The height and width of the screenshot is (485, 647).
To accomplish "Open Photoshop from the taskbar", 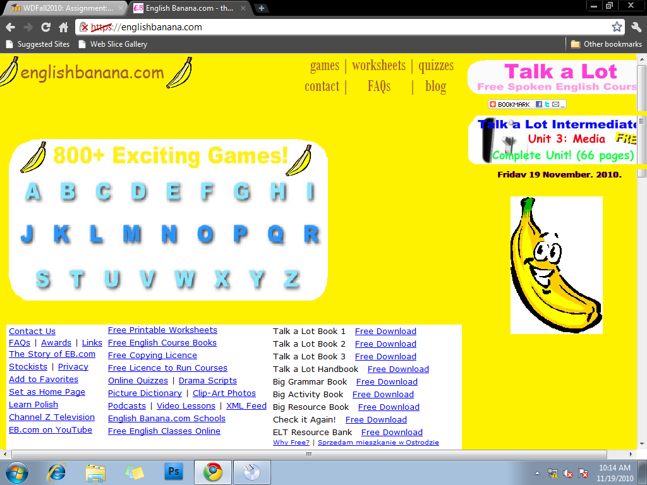I will click(173, 472).
